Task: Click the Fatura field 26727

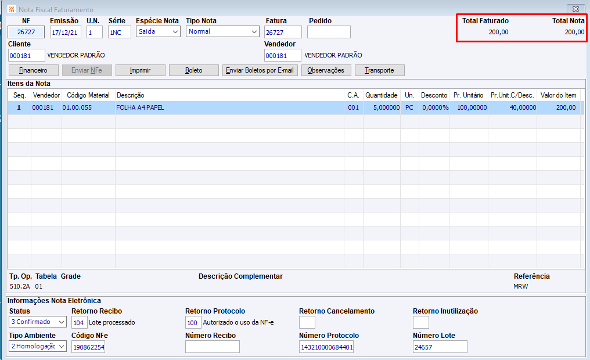Action: coord(283,32)
